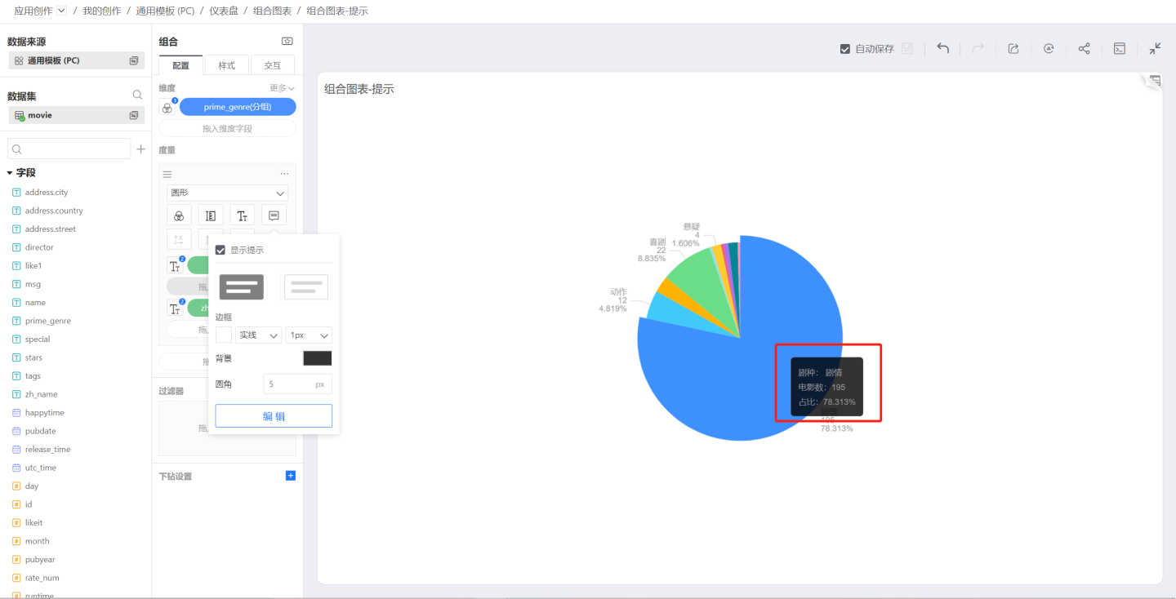1176x599 pixels.
Task: Click the exit fullscreen collapse icon
Action: (1155, 49)
